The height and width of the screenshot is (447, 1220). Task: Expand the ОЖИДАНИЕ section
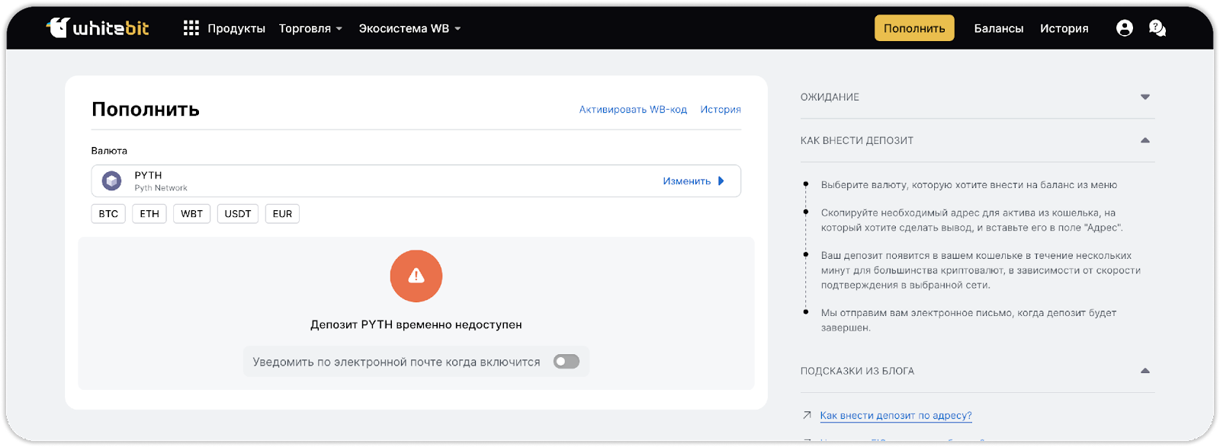1145,97
